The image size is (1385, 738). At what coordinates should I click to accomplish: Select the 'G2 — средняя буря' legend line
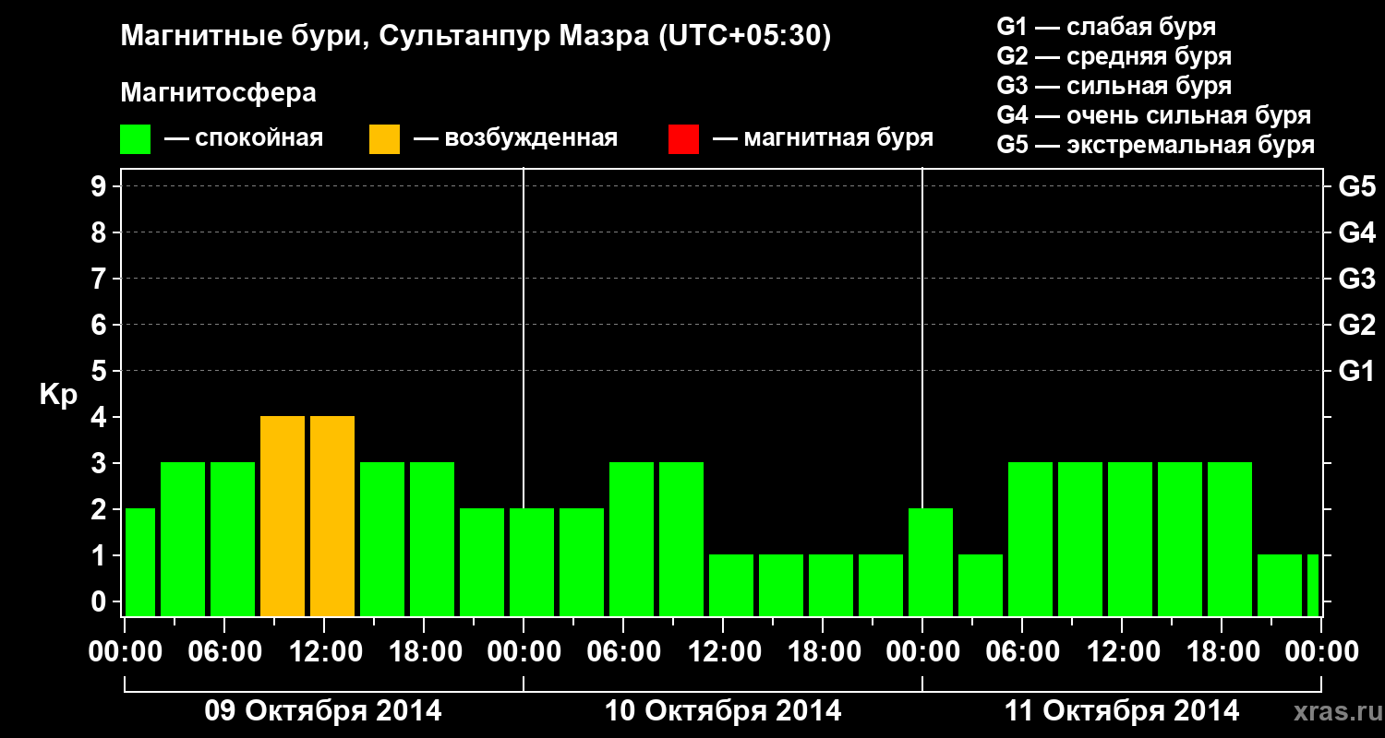tap(1114, 56)
